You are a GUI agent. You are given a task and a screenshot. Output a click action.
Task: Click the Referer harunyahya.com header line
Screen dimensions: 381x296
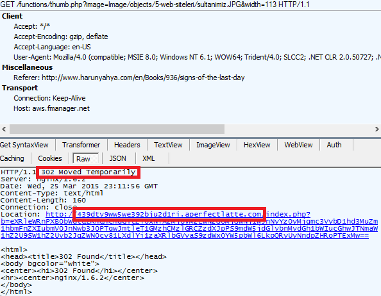[x=129, y=78]
